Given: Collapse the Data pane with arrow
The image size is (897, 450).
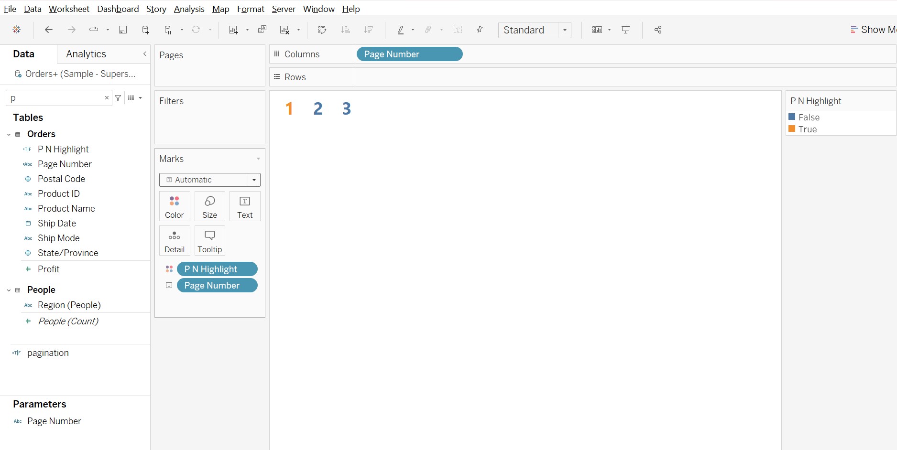Looking at the screenshot, I should [x=144, y=54].
